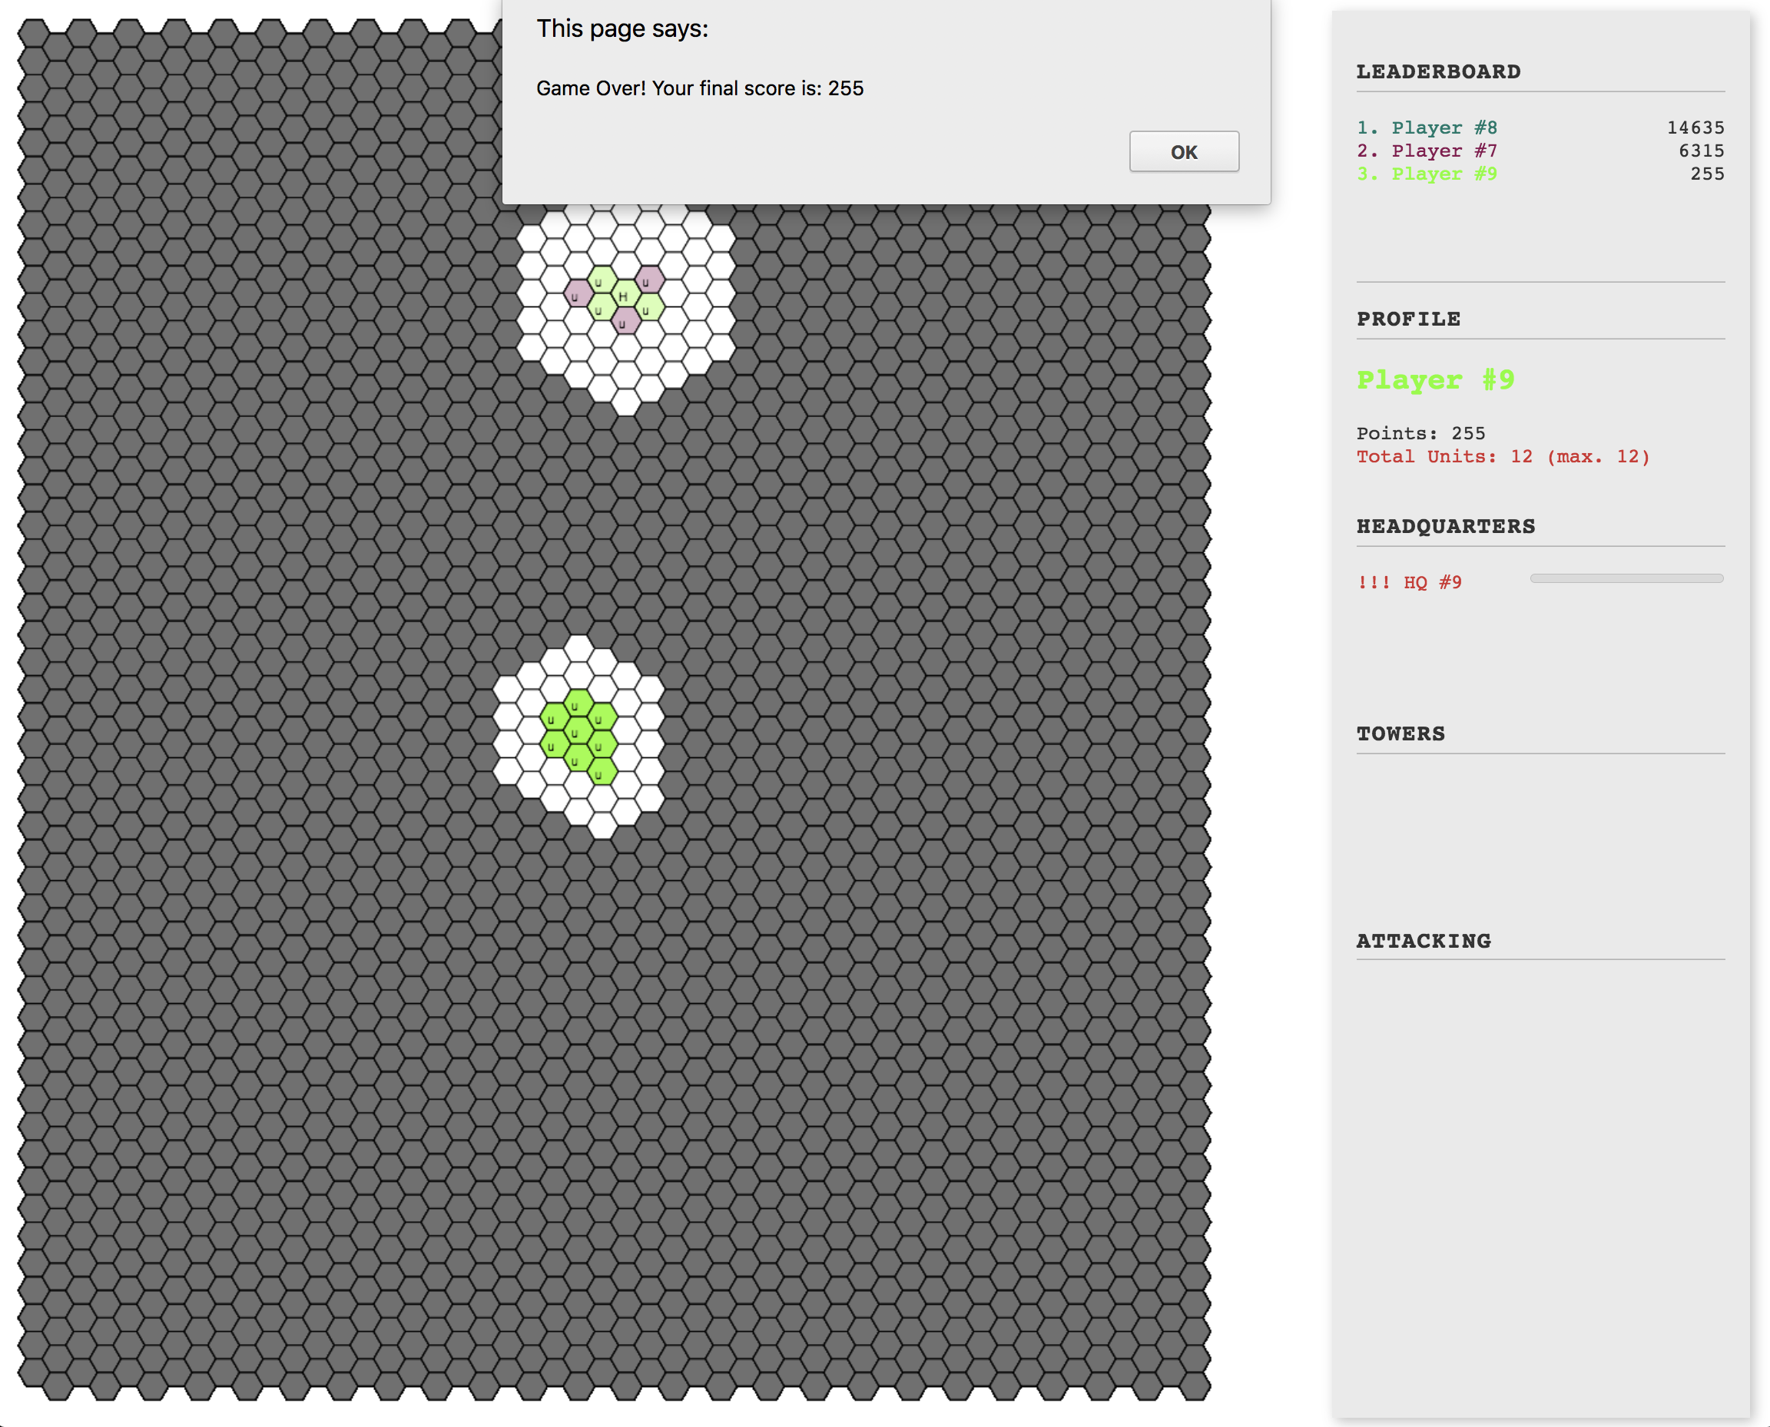Select pale green unit hex lower-right of headquarters
This screenshot has width=1770, height=1427.
point(649,307)
